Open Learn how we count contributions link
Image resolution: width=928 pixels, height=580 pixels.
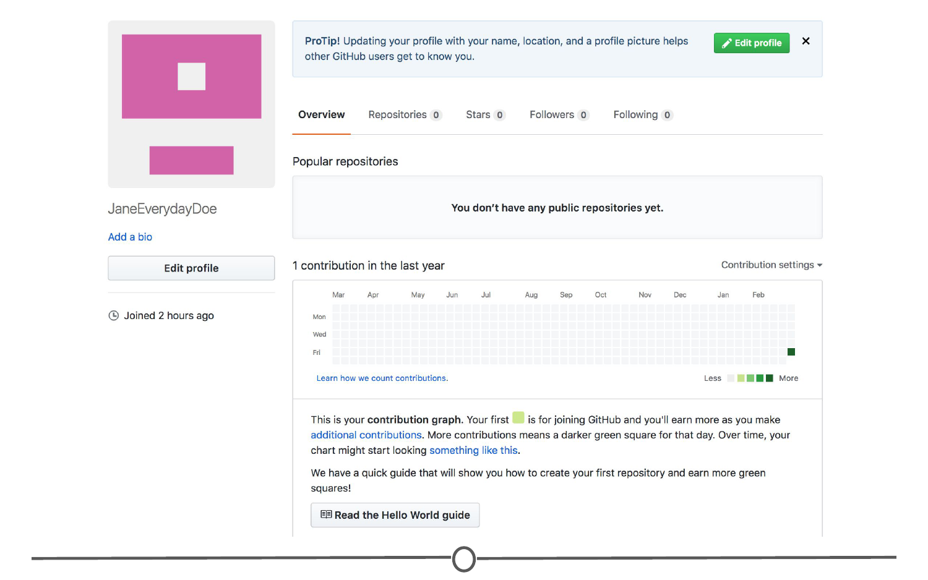pos(382,378)
